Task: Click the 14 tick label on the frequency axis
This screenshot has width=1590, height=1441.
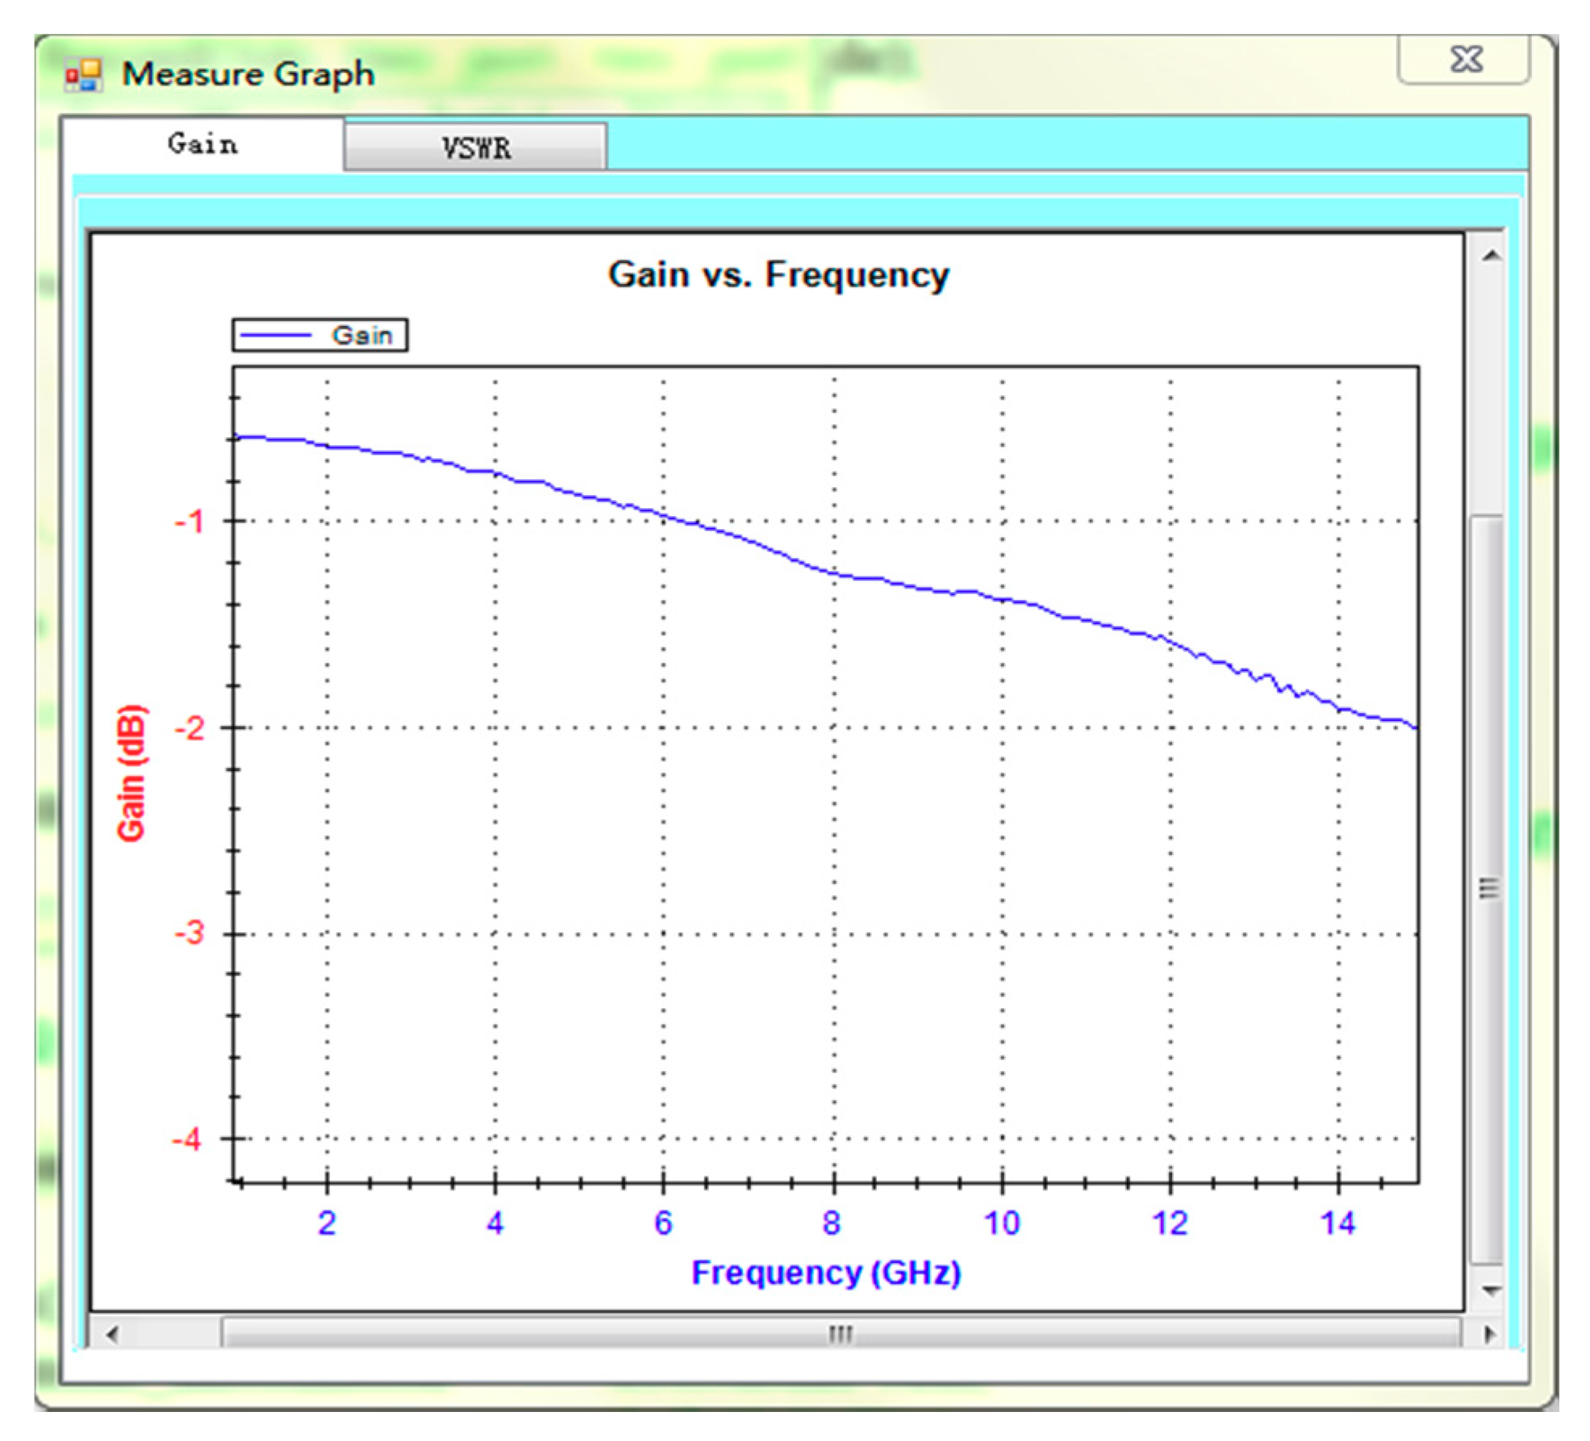Action: pos(1338,1222)
